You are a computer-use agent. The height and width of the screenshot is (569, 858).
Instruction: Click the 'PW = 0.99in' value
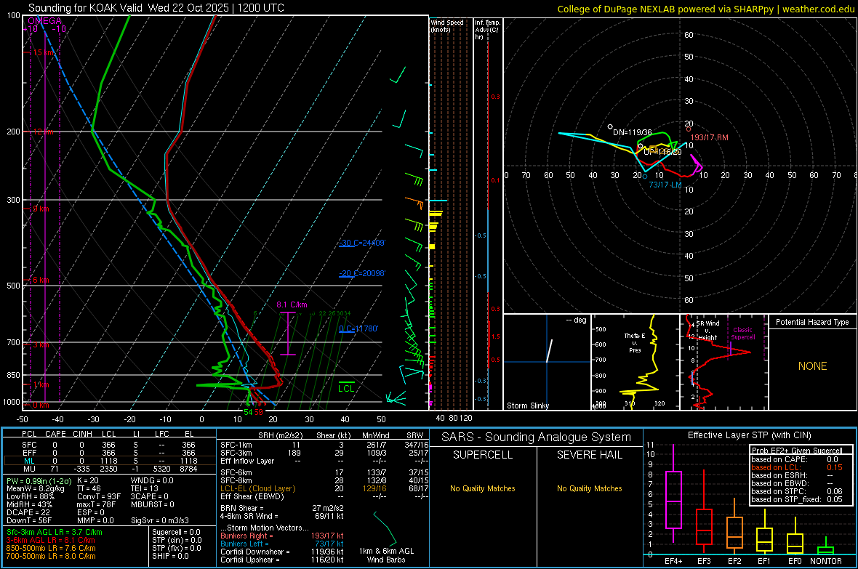(x=39, y=480)
